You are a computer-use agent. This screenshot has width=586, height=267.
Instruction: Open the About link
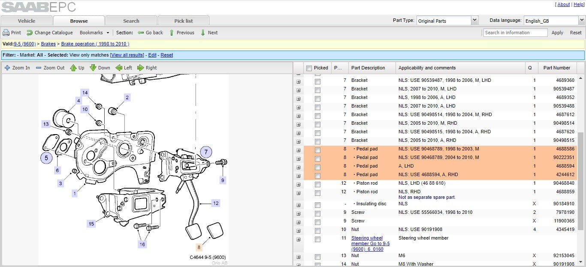pyautogui.click(x=564, y=4)
